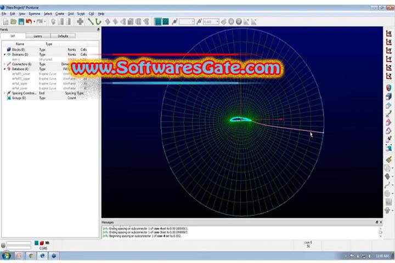The image size is (395, 263).
Task: Click the gray plus-shaped toolbar icon
Action: (80, 22)
